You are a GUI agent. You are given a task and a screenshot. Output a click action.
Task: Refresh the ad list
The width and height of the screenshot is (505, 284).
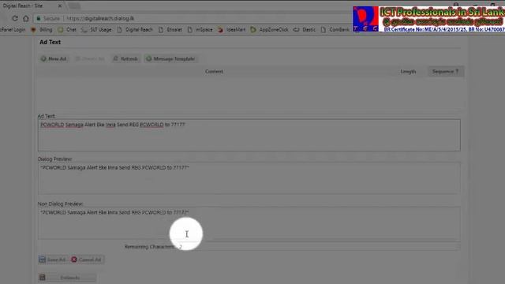click(125, 58)
